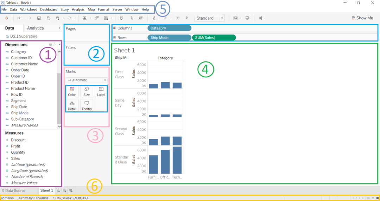
Task: Open the Show Me panel
Action: (362, 18)
